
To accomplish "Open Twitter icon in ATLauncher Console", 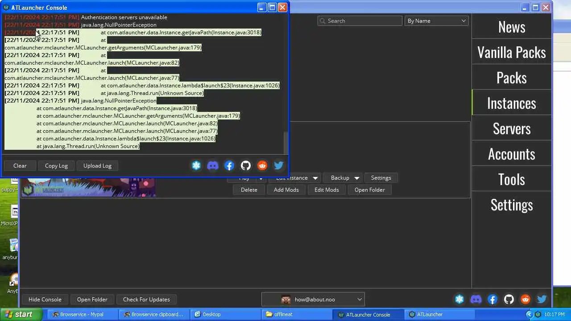I will tap(279, 166).
